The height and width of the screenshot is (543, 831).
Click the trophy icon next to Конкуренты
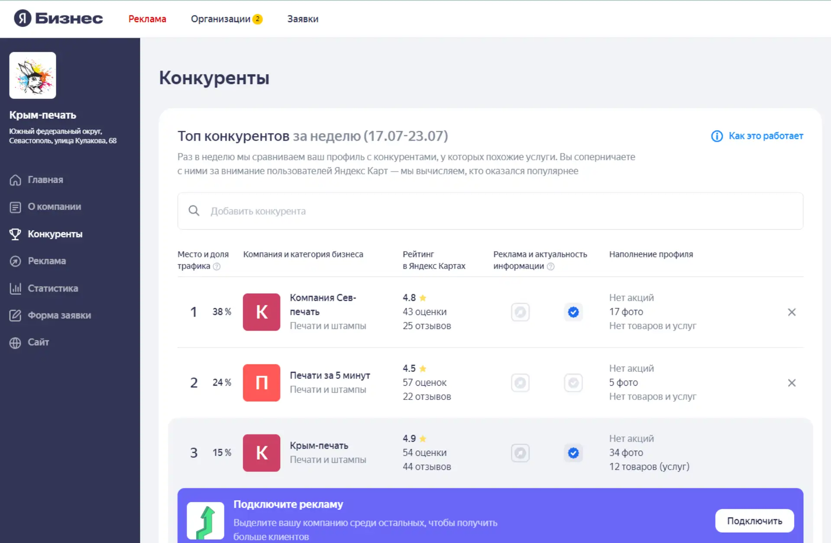16,234
